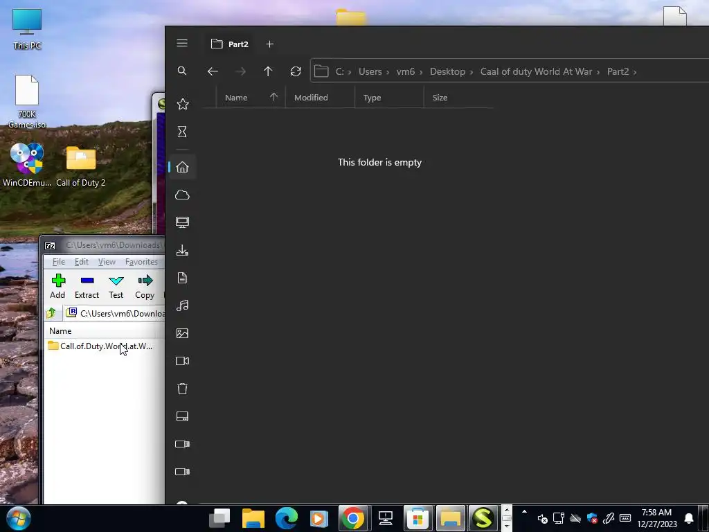The height and width of the screenshot is (532, 709).
Task: Click the vm6 breadcrumb segment
Action: click(405, 71)
